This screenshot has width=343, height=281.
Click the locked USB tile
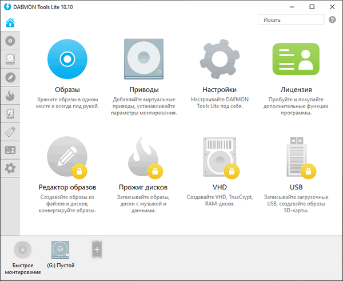[296, 157]
